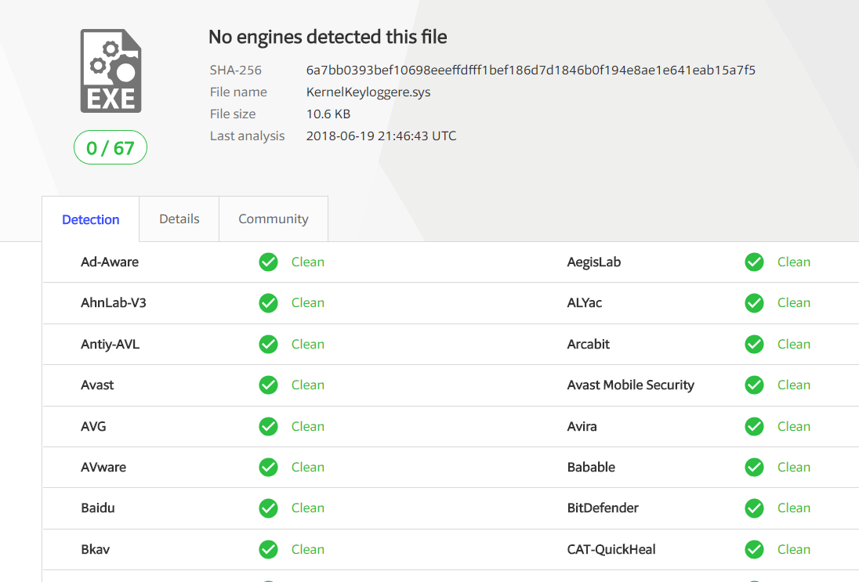859x582 pixels.
Task: Click the green check icon for Ad-Aware
Action: [268, 262]
